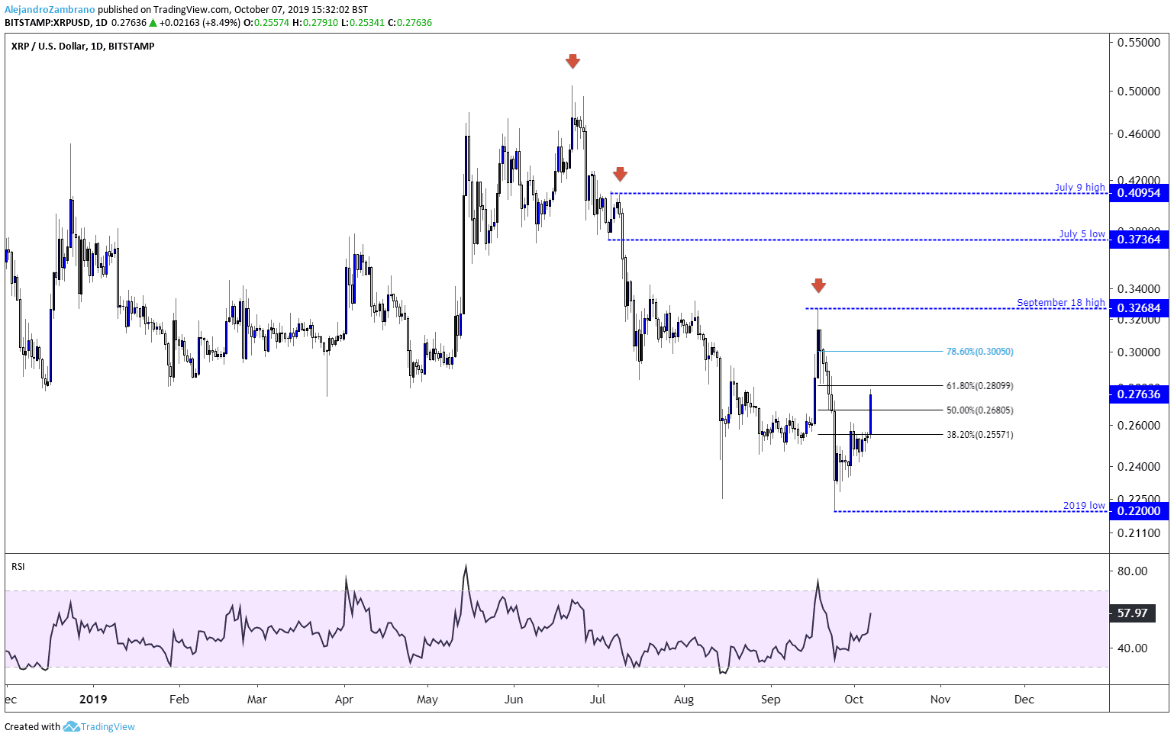Click the Feb label on time axis

(179, 699)
